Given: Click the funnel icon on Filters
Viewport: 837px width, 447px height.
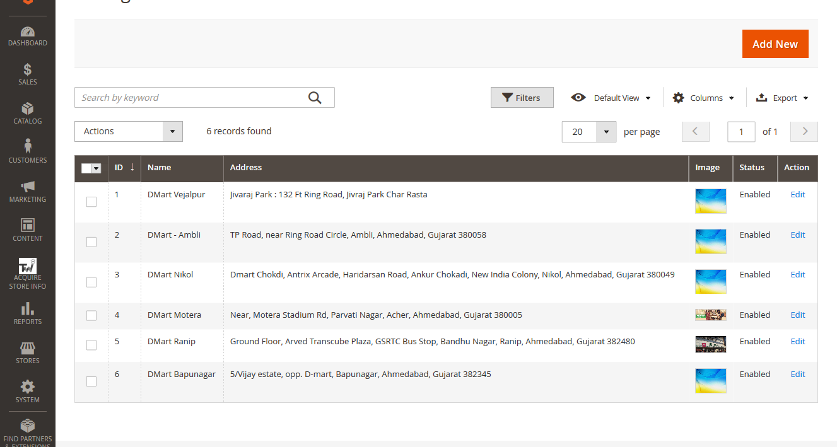Looking at the screenshot, I should tap(507, 98).
